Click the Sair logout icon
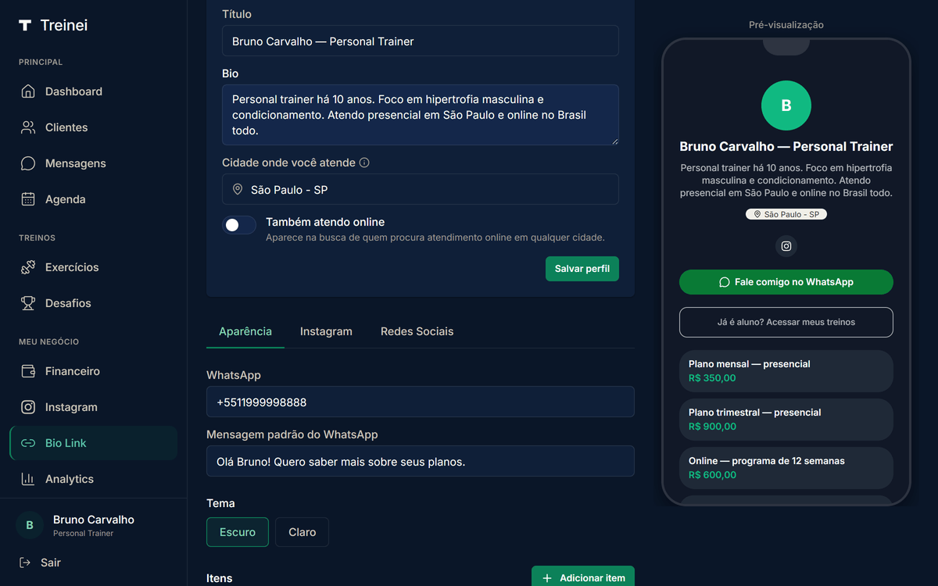The width and height of the screenshot is (938, 586). click(25, 563)
